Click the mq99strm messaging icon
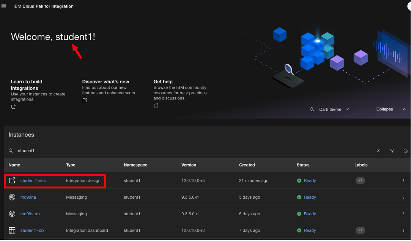Viewport: 411px width, 241px height. click(12, 214)
